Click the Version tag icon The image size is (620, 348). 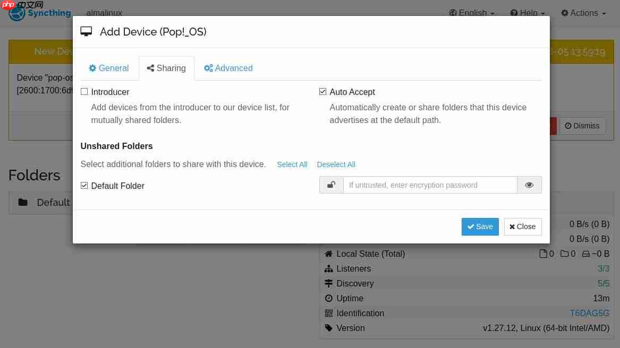[328, 328]
